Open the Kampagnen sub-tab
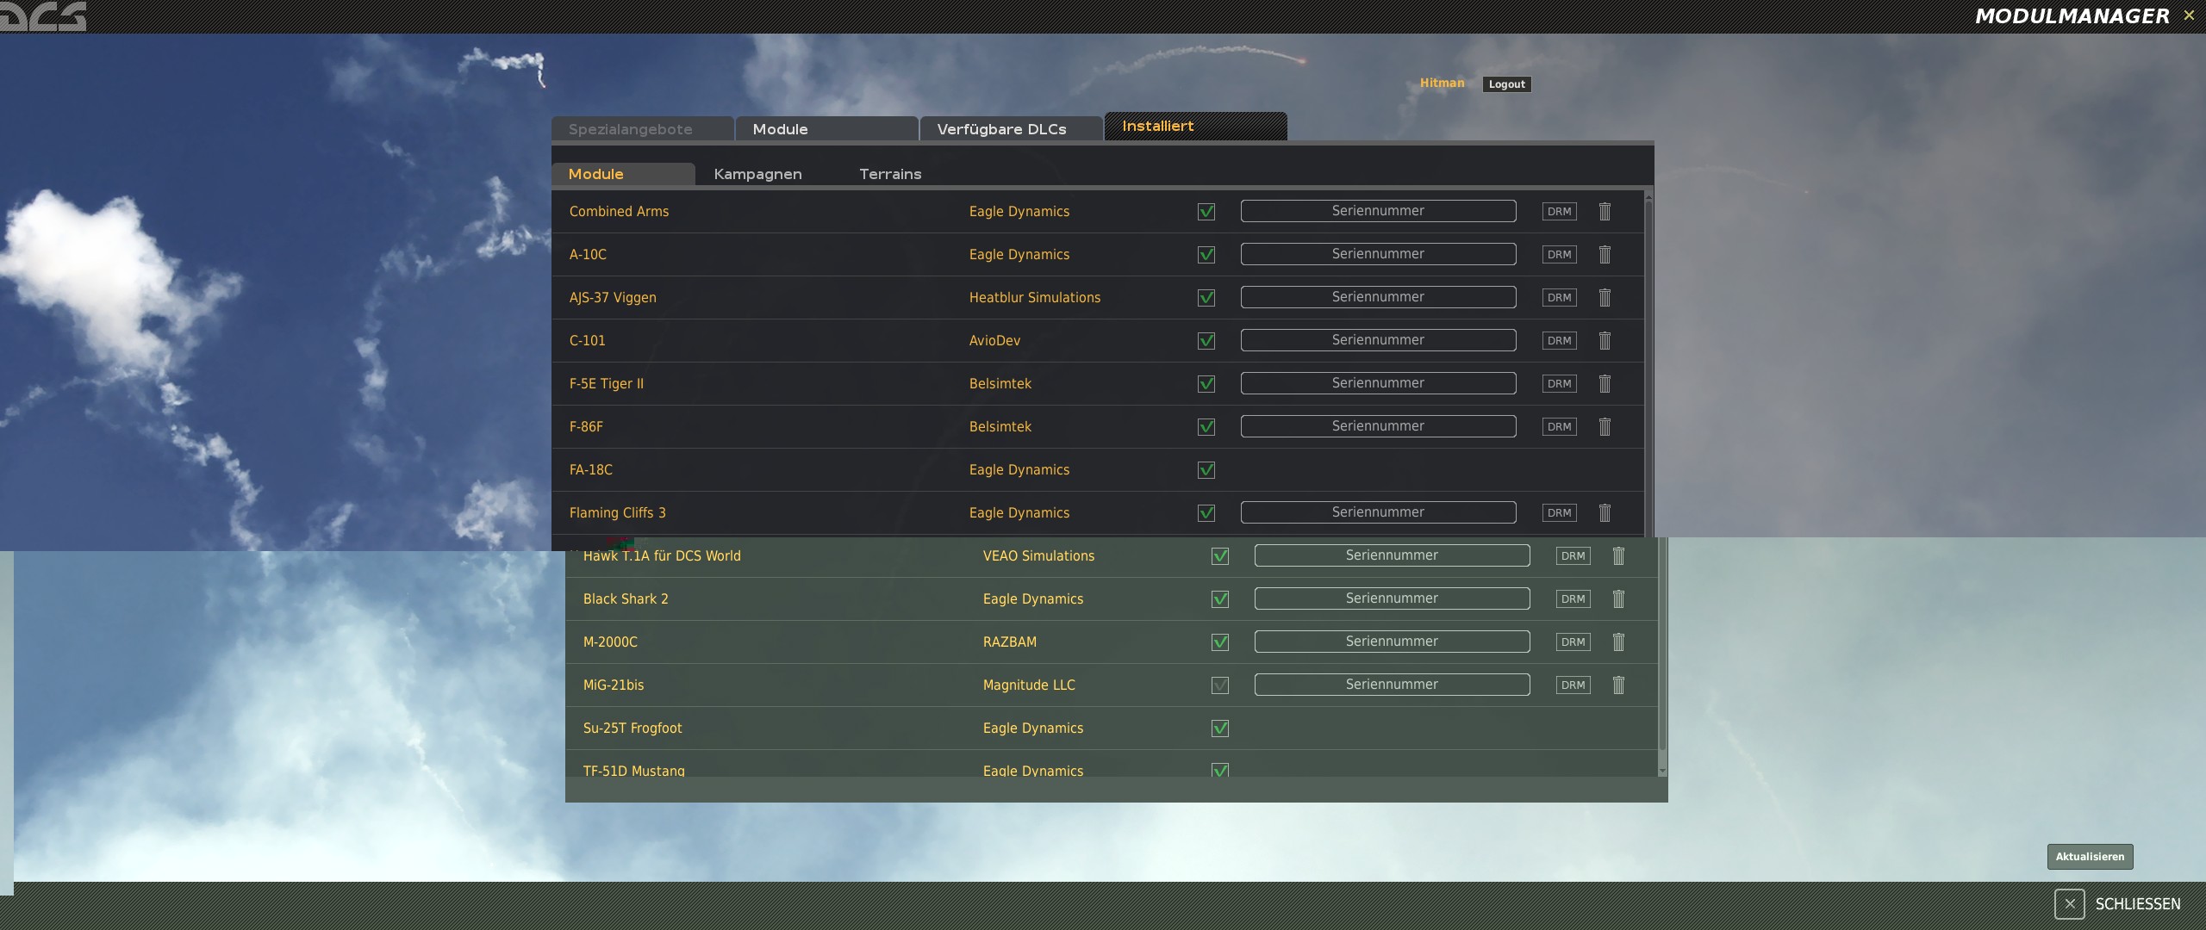Image resolution: width=2206 pixels, height=930 pixels. click(757, 174)
